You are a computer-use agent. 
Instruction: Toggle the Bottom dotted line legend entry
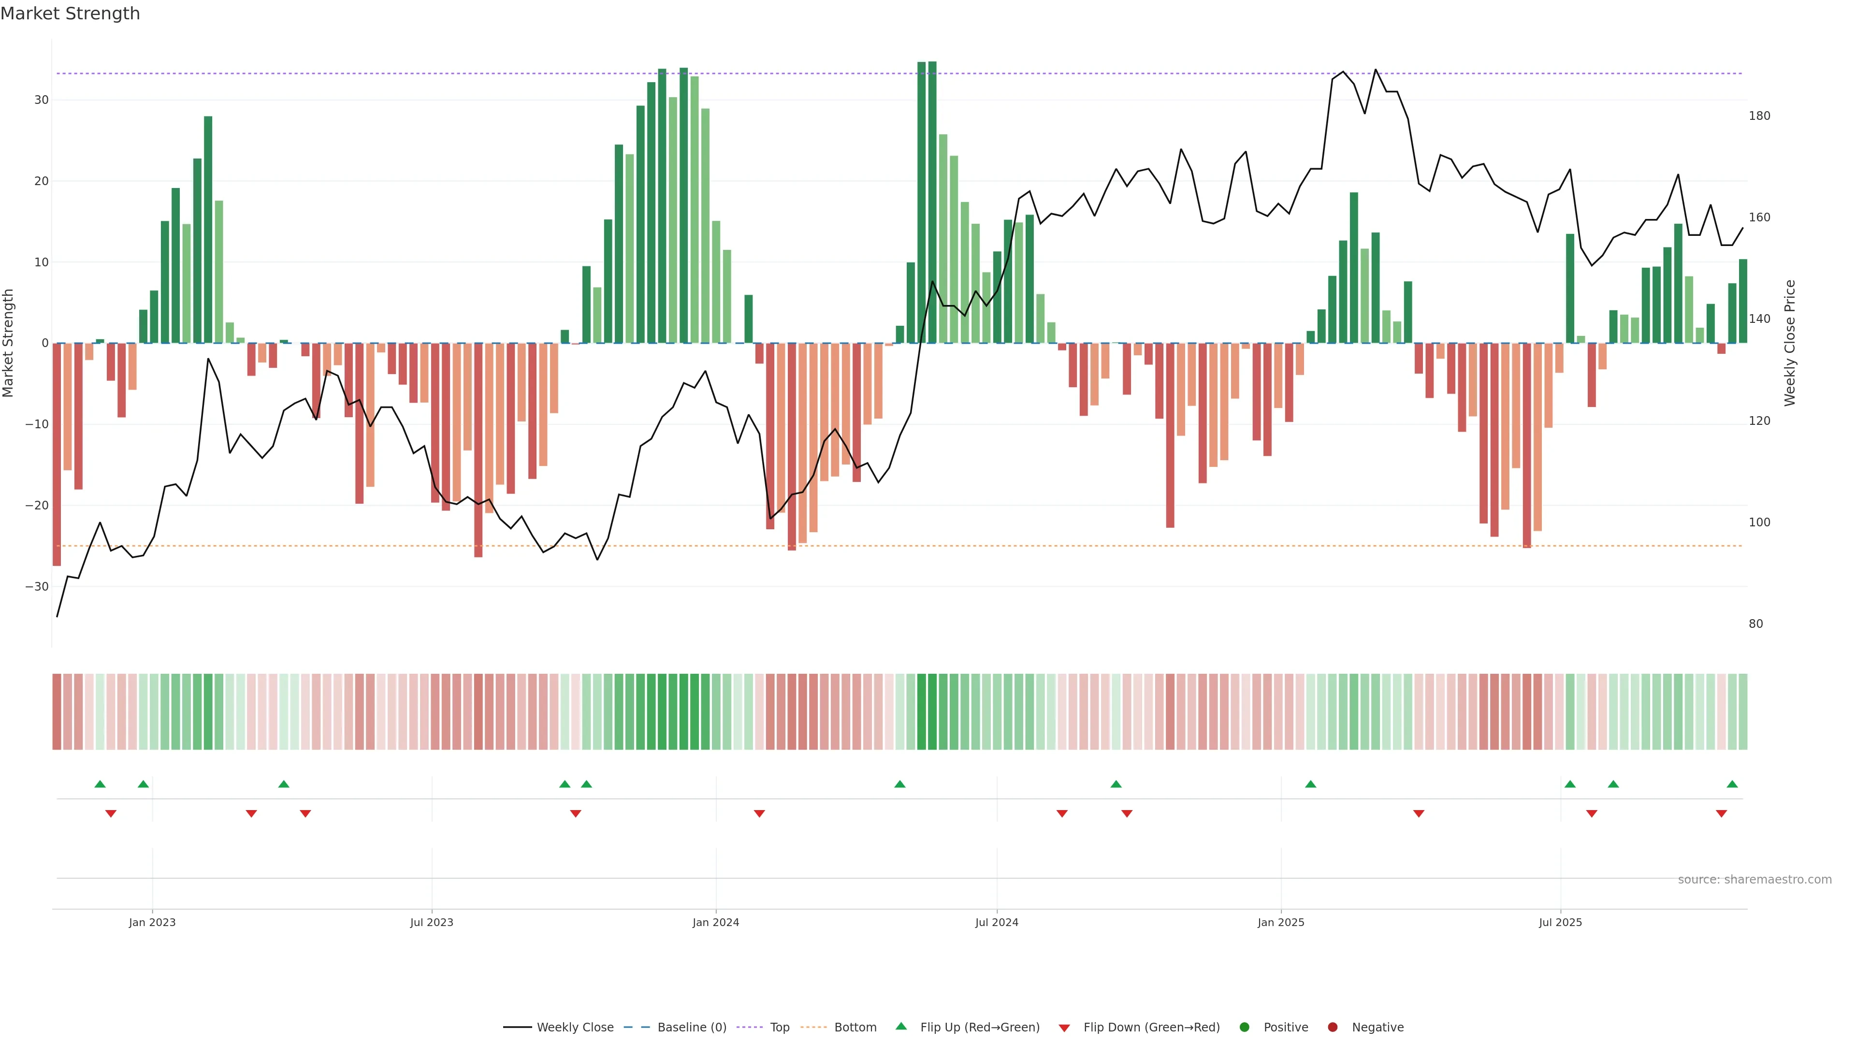pyautogui.click(x=855, y=1027)
